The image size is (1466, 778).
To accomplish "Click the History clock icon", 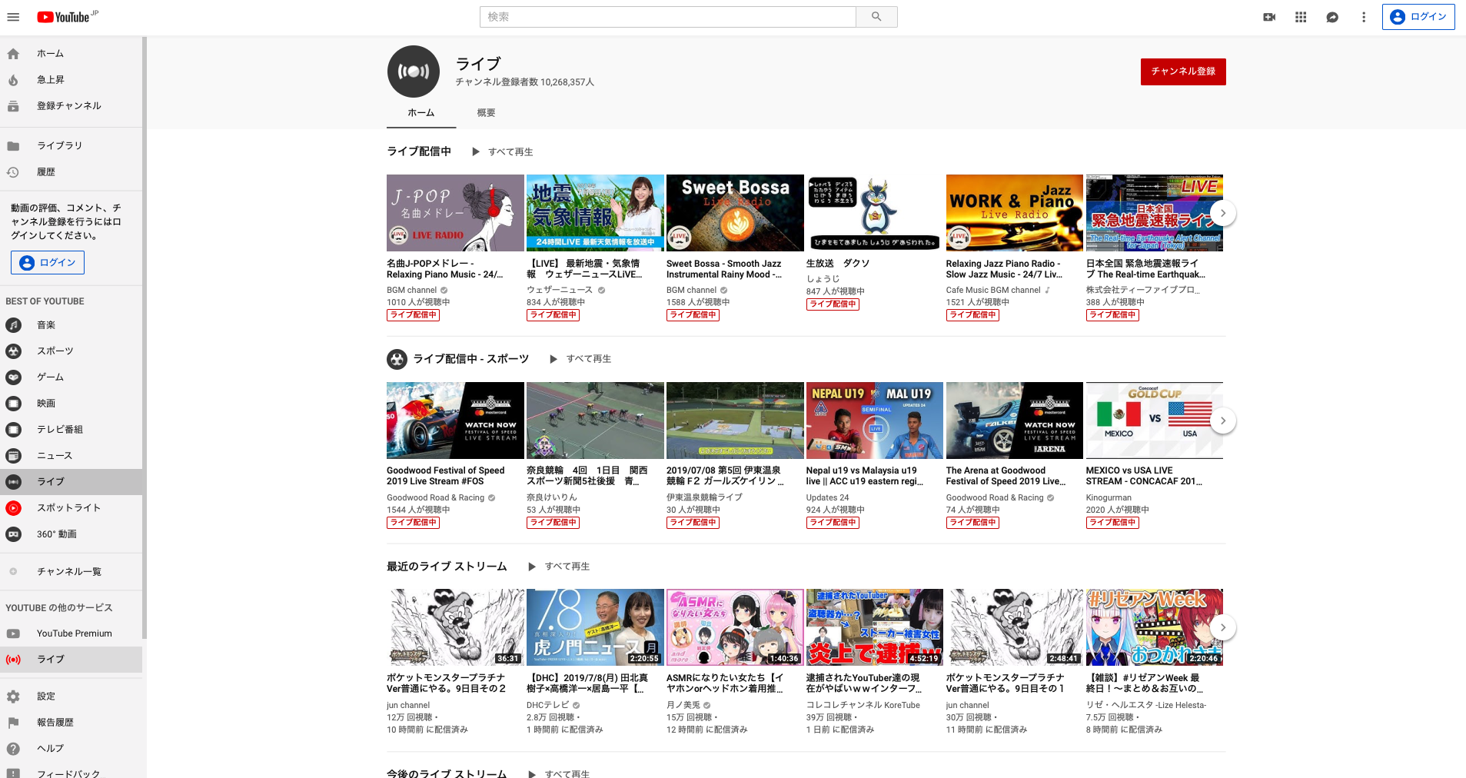I will coord(13,172).
